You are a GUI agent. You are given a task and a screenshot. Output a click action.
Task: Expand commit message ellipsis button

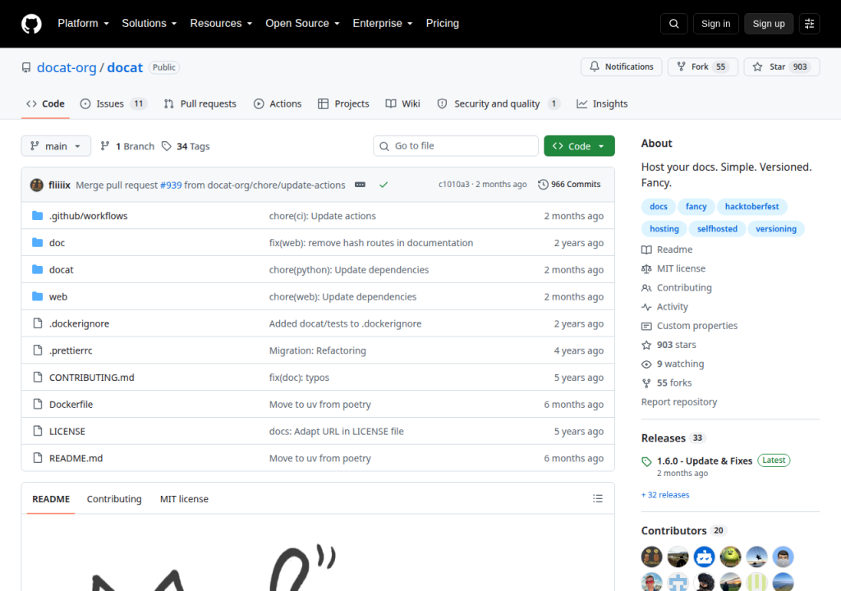[x=360, y=185]
